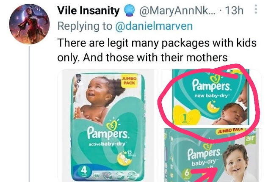Open Pampers baby-dry jumbo pack size 6 image
Screen dimensions: 271x182
point(211,155)
